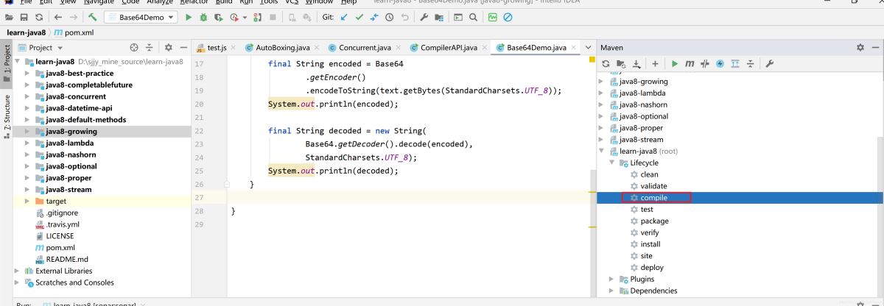Click the Synchronize refresh icon in main toolbar
Viewport: 884px width, 306px height.
tap(39, 17)
